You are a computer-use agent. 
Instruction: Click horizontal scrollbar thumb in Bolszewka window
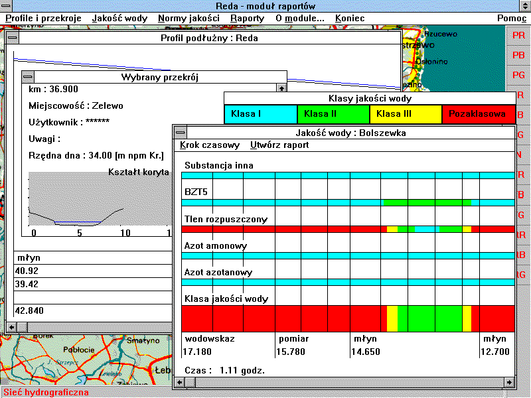(190, 383)
